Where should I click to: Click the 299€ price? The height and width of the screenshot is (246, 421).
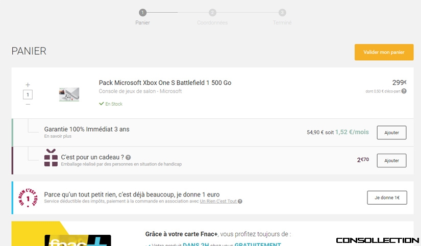tap(399, 83)
